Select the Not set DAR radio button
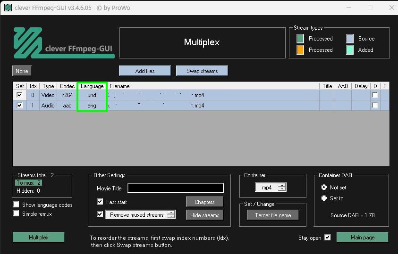 [324, 188]
